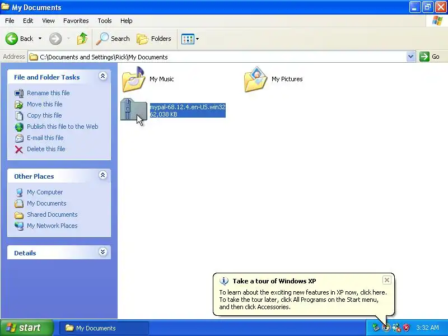Select the mypal zip archive icon

pyautogui.click(x=133, y=109)
